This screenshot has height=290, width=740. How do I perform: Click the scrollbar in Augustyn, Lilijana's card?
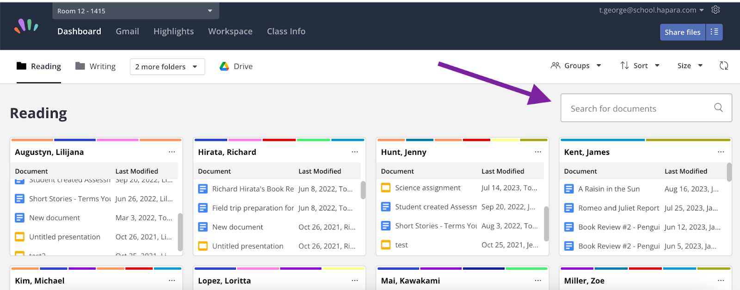point(180,232)
